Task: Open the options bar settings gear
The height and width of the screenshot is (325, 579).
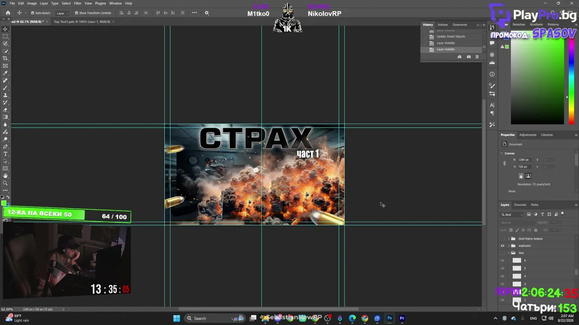Action: (x=207, y=13)
